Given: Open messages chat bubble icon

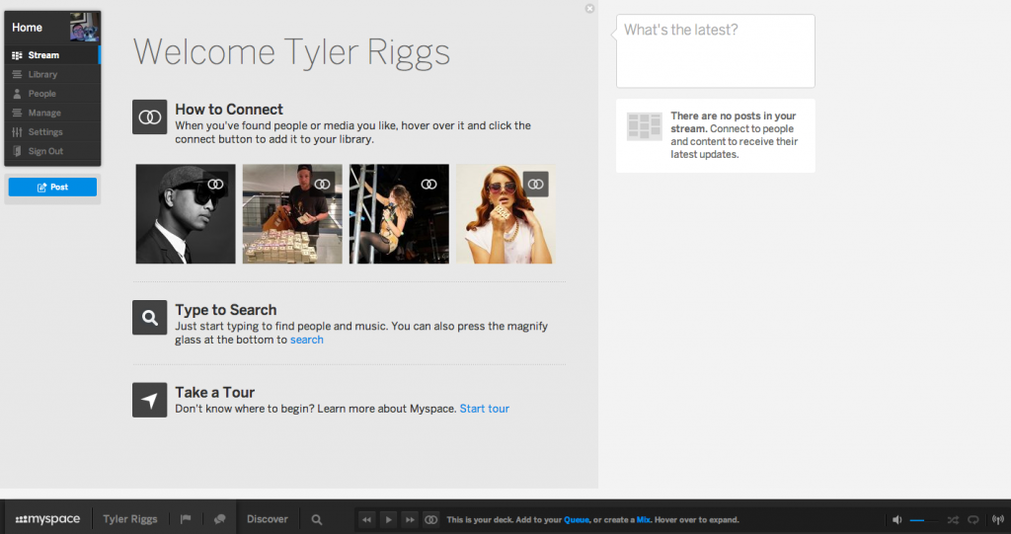Looking at the screenshot, I should pos(220,519).
